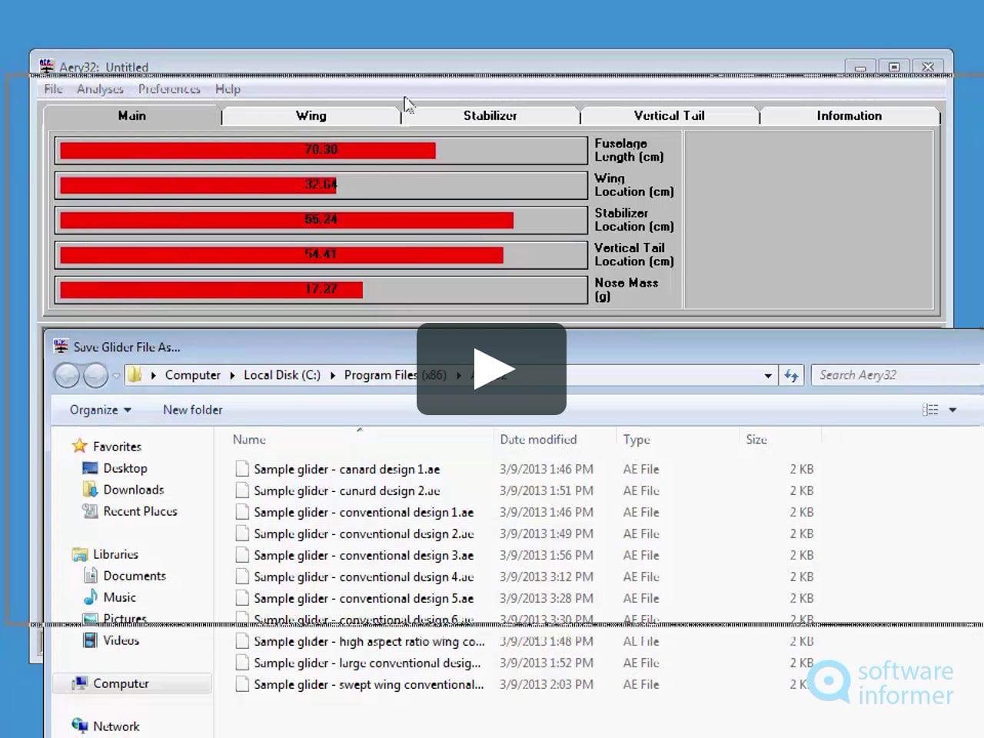Open Recent Places in the navigation pane
This screenshot has height=738, width=984.
point(140,511)
